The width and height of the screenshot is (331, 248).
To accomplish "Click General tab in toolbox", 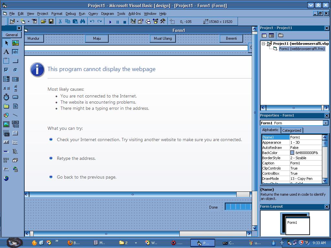I will tap(12, 35).
